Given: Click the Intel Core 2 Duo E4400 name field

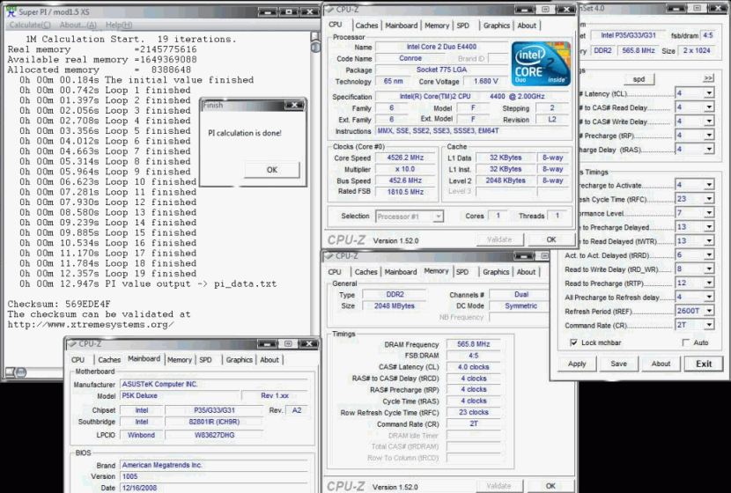Looking at the screenshot, I should tap(441, 47).
